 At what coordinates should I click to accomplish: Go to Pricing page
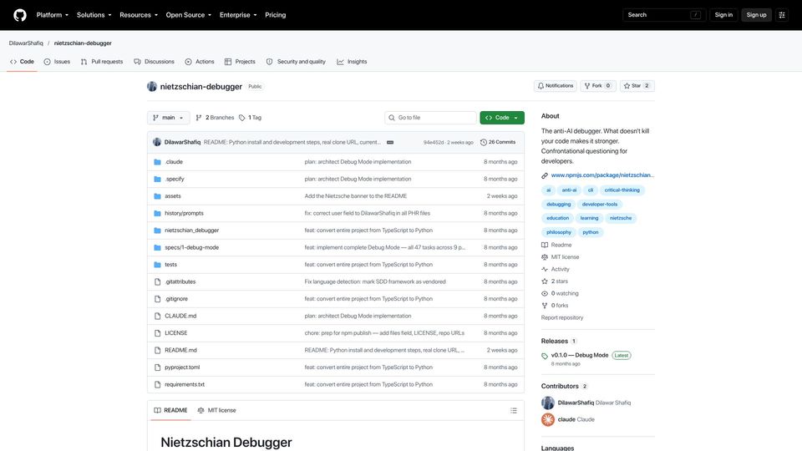pos(275,15)
